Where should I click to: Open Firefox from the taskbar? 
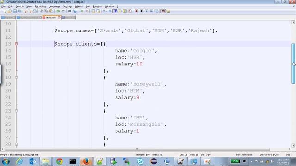point(86,161)
